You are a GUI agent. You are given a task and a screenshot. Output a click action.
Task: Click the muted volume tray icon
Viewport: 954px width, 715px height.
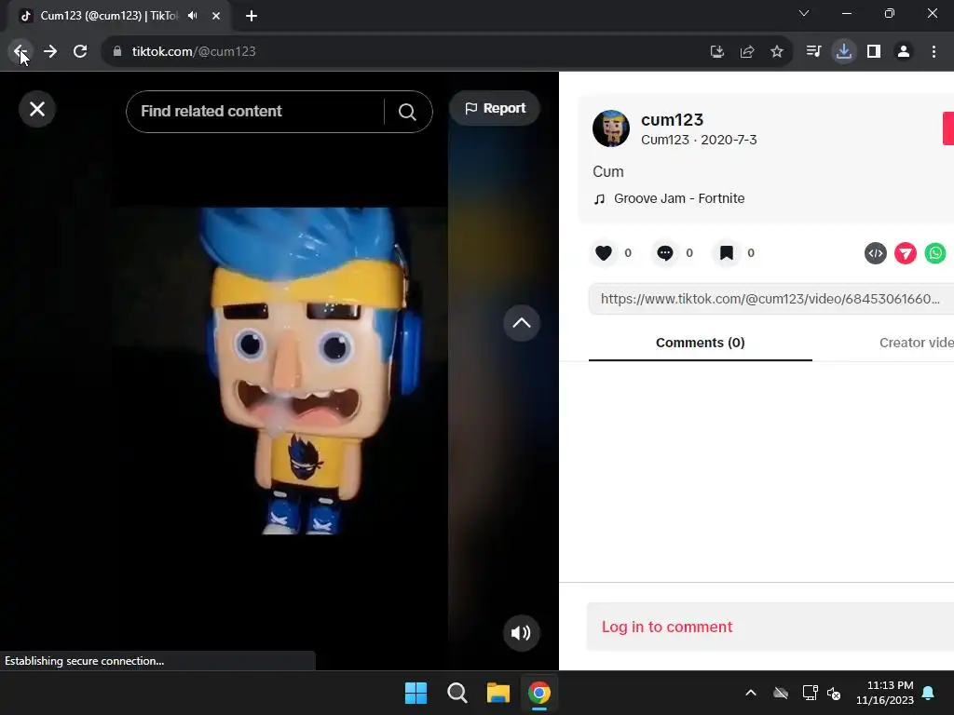[x=834, y=693]
